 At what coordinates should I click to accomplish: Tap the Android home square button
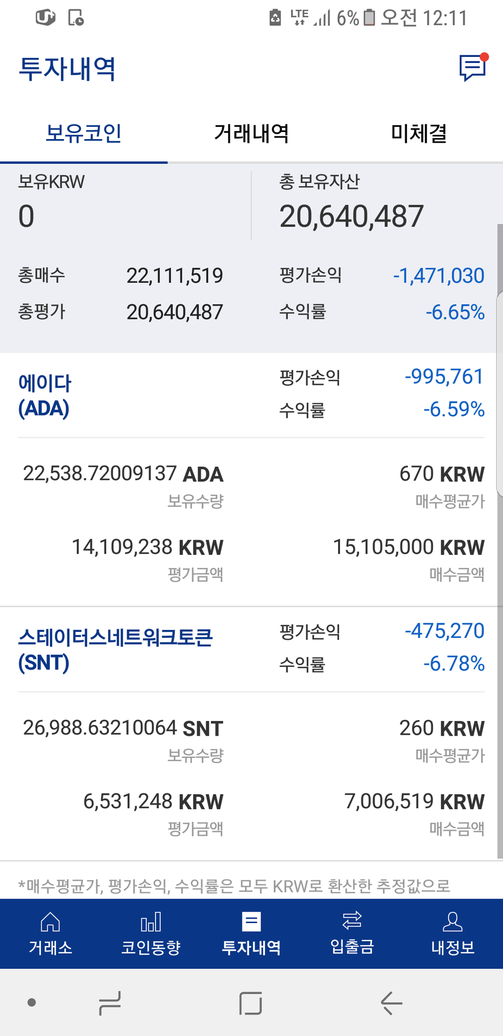[250, 1003]
